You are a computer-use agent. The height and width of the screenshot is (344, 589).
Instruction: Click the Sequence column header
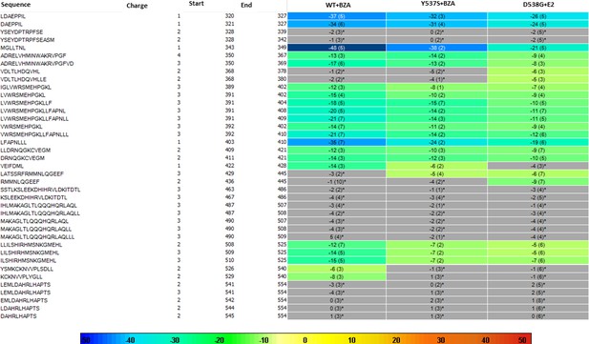[x=15, y=5]
